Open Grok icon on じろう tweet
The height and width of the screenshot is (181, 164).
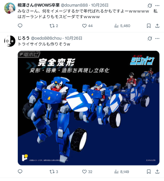pyautogui.click(x=150, y=38)
